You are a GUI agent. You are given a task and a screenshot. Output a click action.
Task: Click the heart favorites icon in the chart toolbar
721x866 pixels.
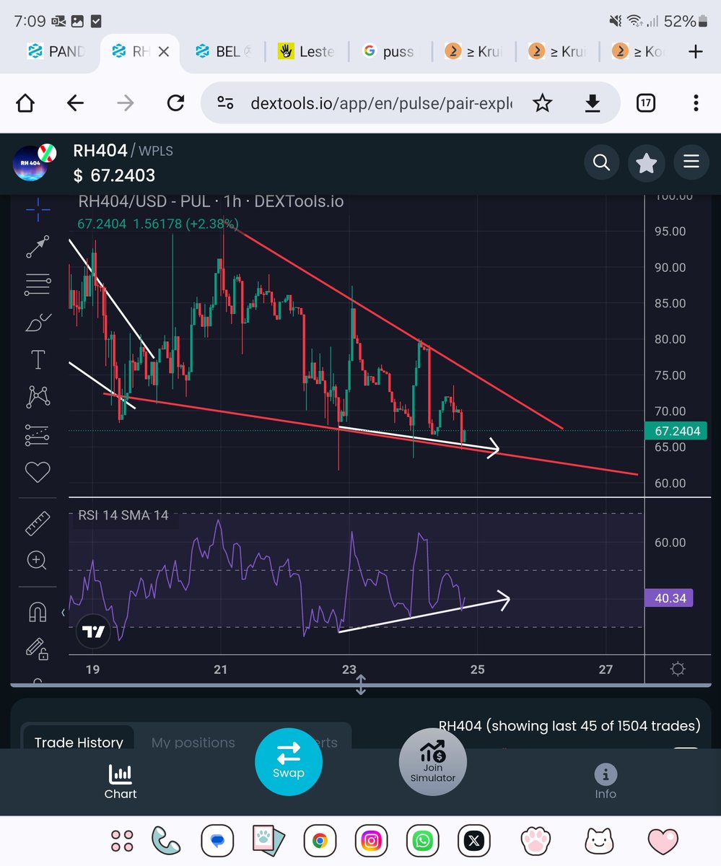[38, 472]
